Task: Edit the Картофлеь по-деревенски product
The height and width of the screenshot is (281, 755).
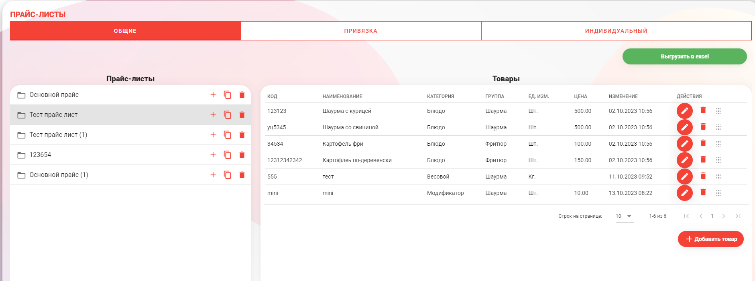Action: point(685,160)
